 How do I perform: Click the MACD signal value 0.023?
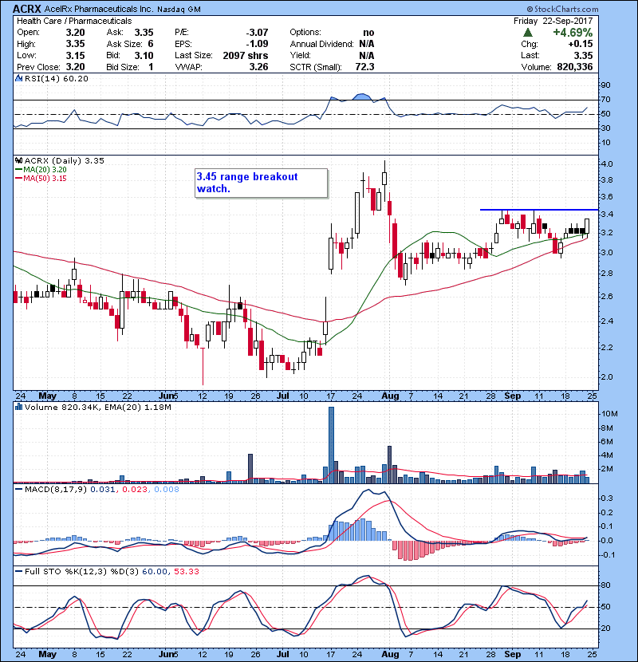click(135, 490)
